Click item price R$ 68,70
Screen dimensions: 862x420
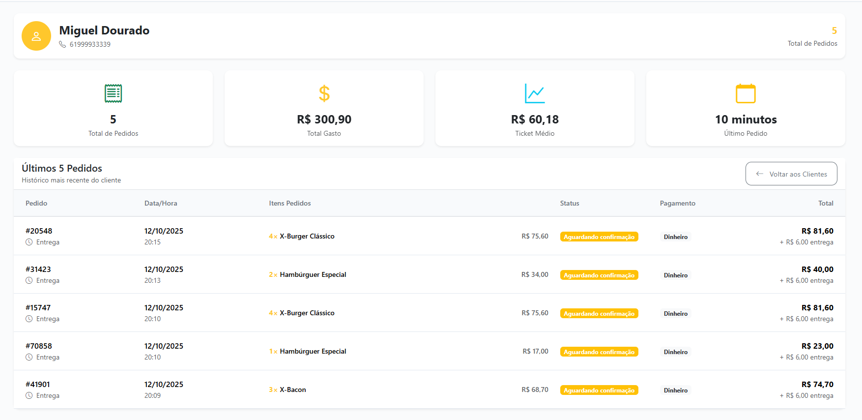pos(535,390)
